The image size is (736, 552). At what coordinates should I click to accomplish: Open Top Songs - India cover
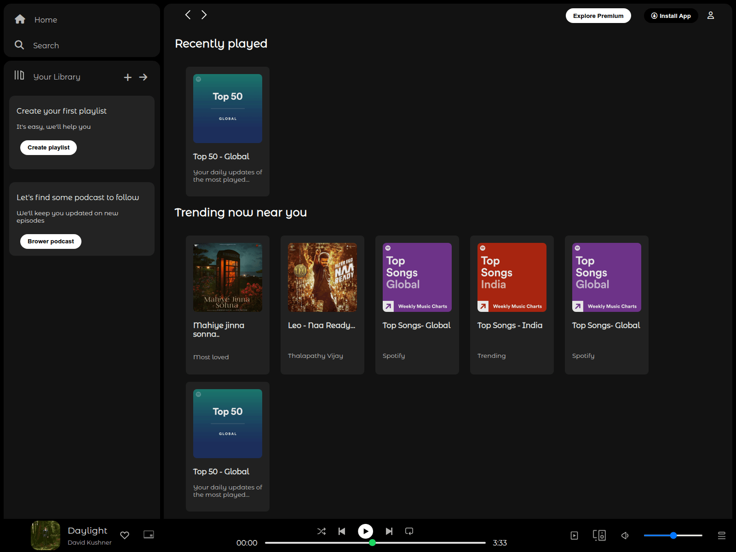512,277
